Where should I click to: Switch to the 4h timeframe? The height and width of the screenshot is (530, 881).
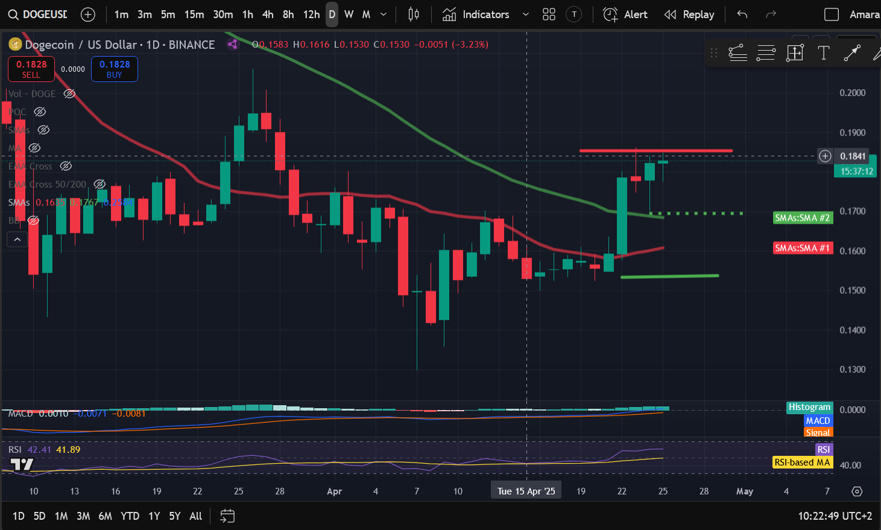268,14
